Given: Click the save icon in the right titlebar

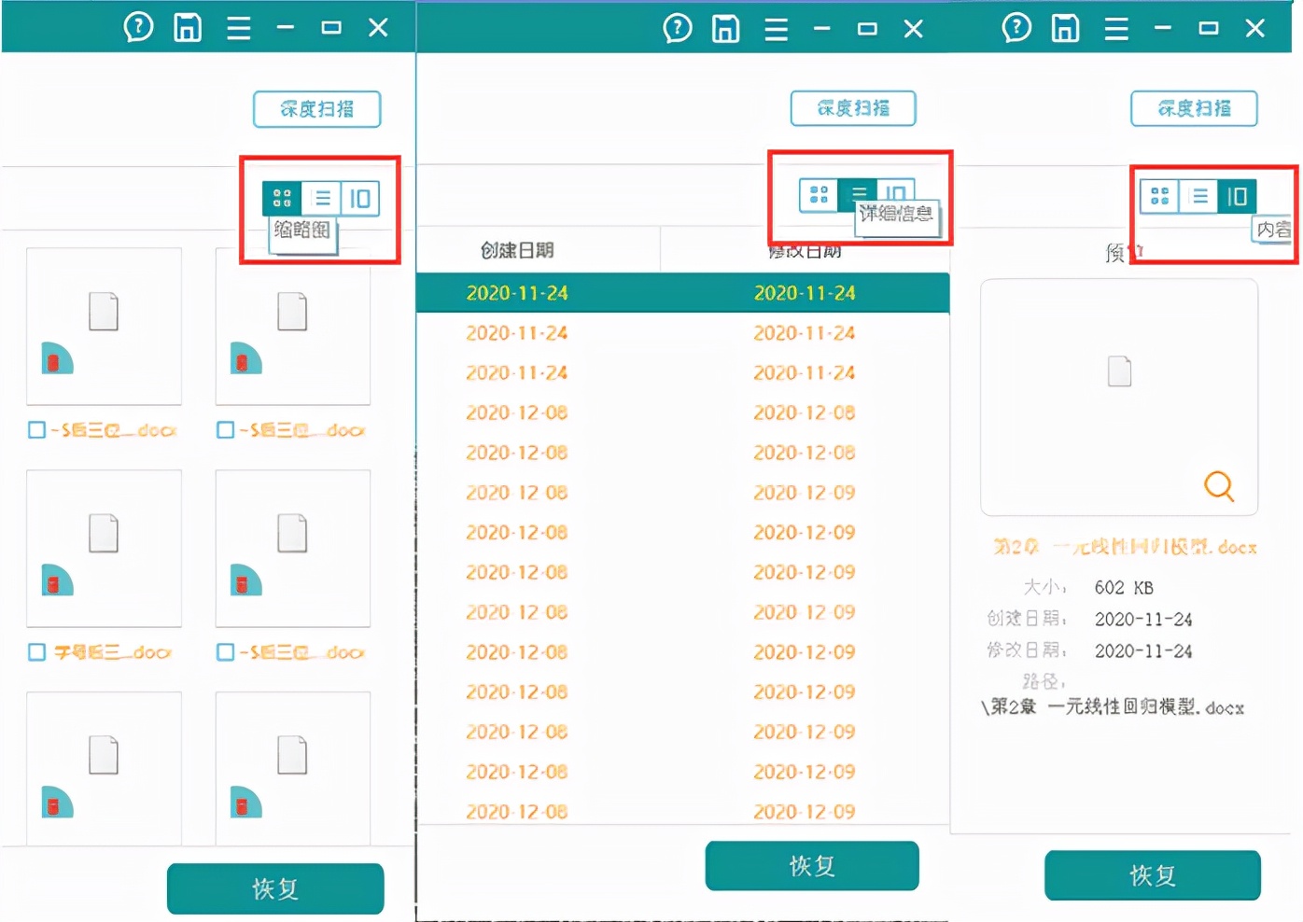Looking at the screenshot, I should (1065, 29).
